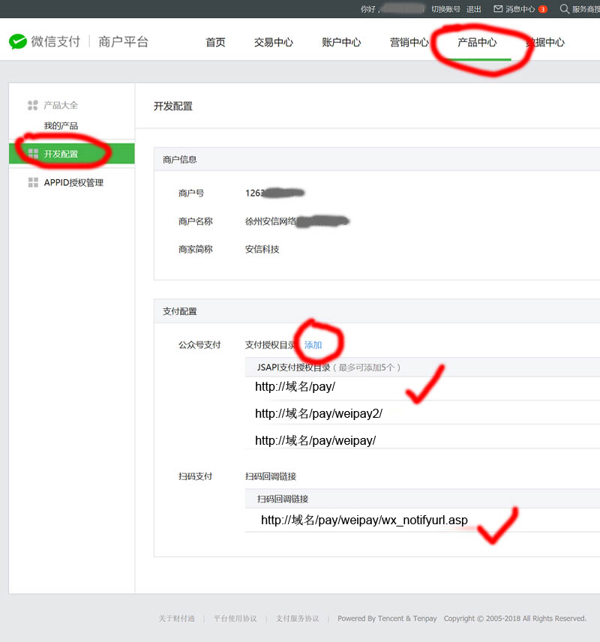Switch to the 账户中心 tab
600x642 pixels.
[x=341, y=42]
